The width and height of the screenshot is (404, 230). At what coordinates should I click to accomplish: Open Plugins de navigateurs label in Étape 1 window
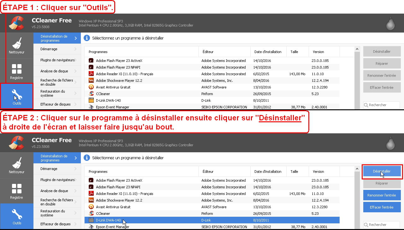click(x=57, y=60)
